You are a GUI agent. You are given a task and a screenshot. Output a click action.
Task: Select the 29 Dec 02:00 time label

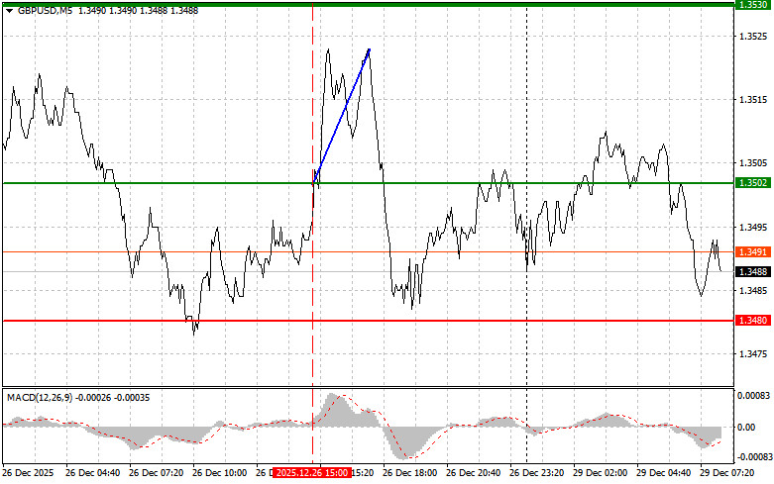[600, 473]
